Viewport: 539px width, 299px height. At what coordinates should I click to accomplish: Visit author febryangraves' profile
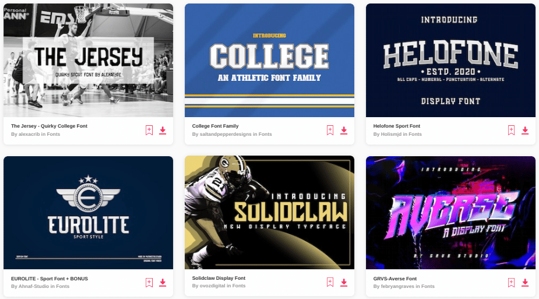(x=397, y=286)
